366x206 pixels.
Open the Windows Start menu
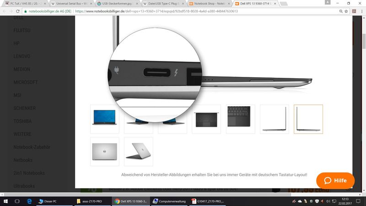click(x=5, y=201)
